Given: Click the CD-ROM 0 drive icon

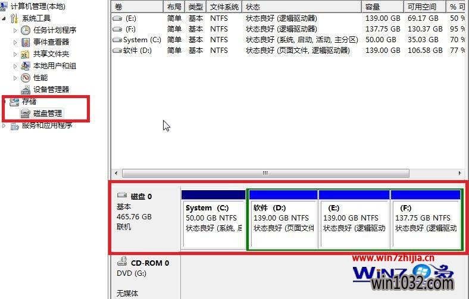Looking at the screenshot, I should (122, 262).
